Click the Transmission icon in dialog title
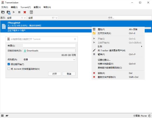The image size is (152, 118). (x=8, y=39)
